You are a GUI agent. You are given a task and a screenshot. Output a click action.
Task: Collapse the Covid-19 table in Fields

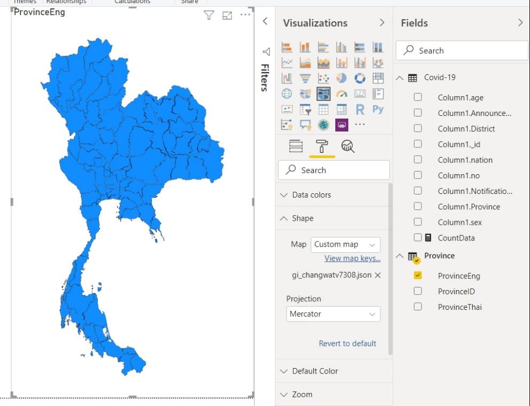click(400, 77)
